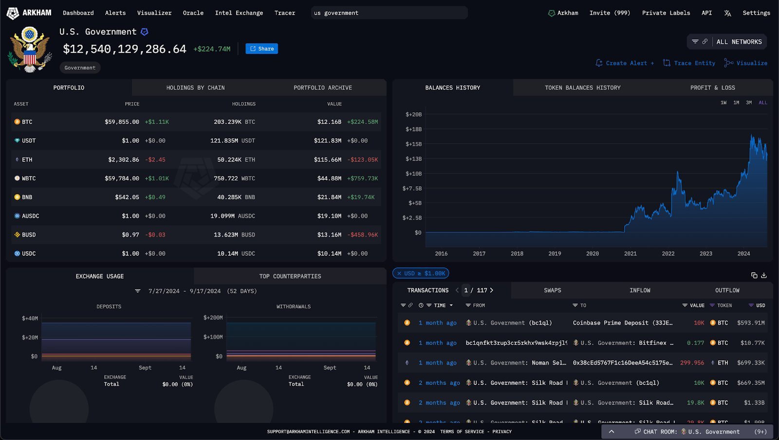Collapse the chat room panel chevron

[x=611, y=431]
